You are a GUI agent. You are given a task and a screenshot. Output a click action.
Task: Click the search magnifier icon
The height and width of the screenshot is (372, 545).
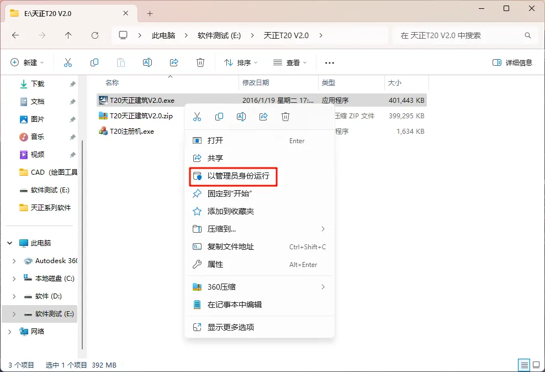tap(528, 35)
